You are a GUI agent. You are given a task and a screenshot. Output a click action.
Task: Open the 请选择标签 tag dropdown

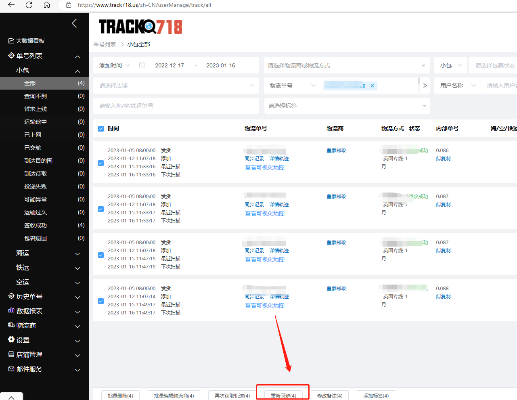coord(347,106)
